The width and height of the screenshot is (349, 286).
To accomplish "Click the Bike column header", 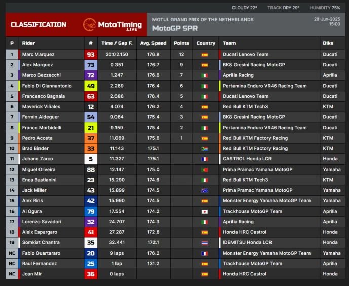I will coord(328,43).
